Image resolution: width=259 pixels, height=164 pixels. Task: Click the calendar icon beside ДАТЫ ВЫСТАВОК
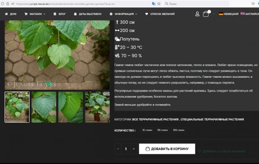(75, 14)
